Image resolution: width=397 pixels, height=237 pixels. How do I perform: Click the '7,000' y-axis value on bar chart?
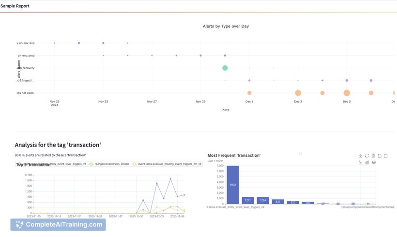[220, 166]
